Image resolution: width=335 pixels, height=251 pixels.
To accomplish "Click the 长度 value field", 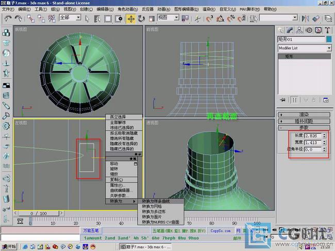I will (x=313, y=136).
